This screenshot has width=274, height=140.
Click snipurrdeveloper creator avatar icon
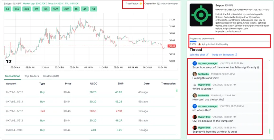pyautogui.click(x=159, y=4)
